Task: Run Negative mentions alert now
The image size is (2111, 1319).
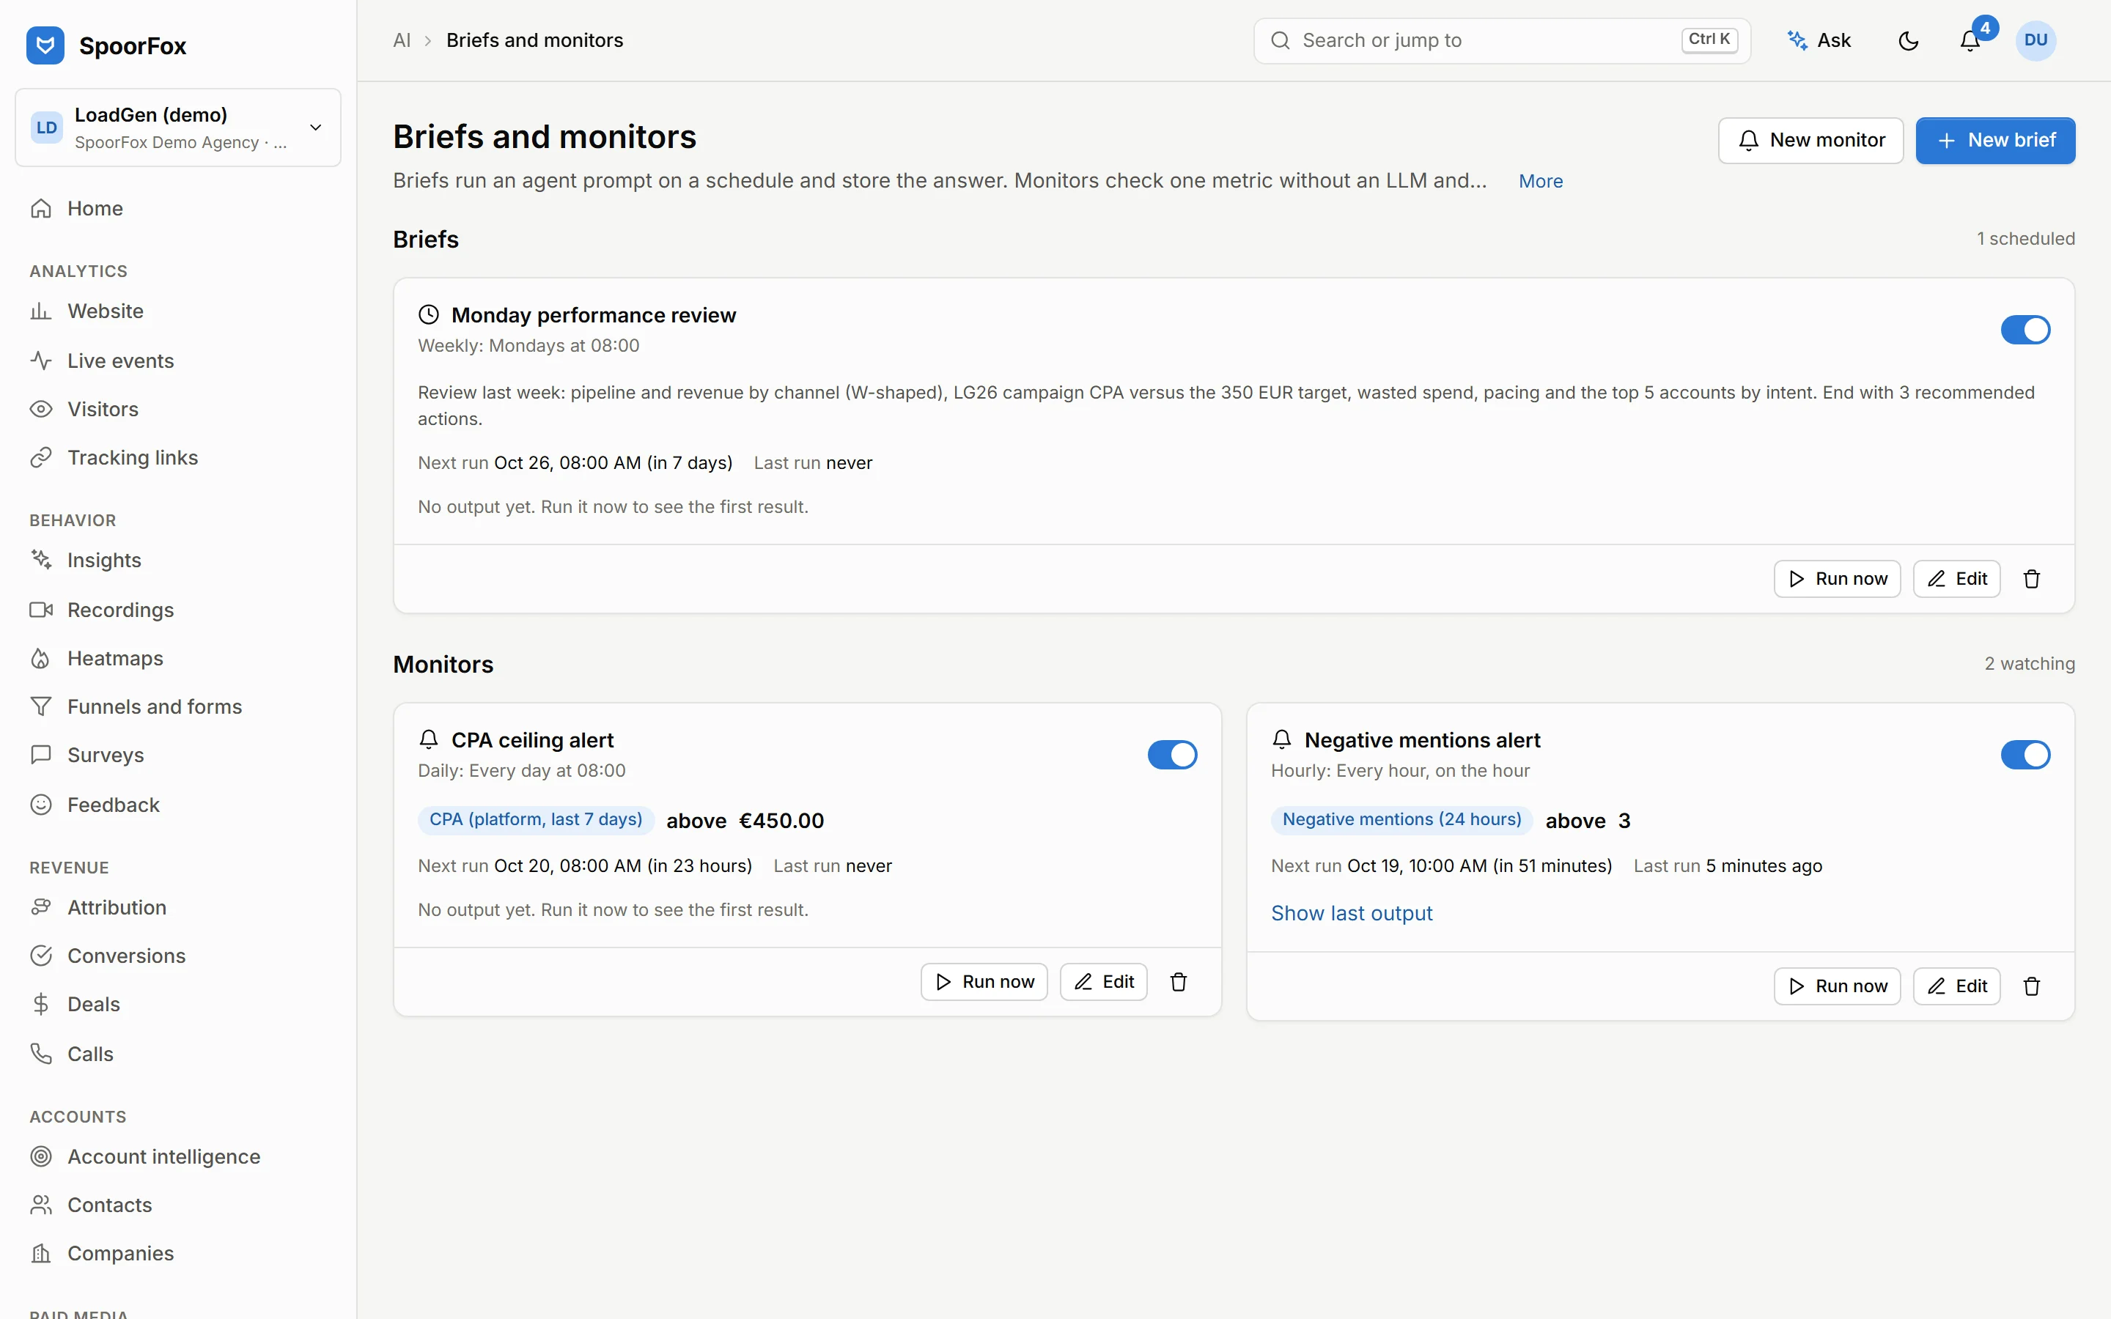Action: 1836,986
